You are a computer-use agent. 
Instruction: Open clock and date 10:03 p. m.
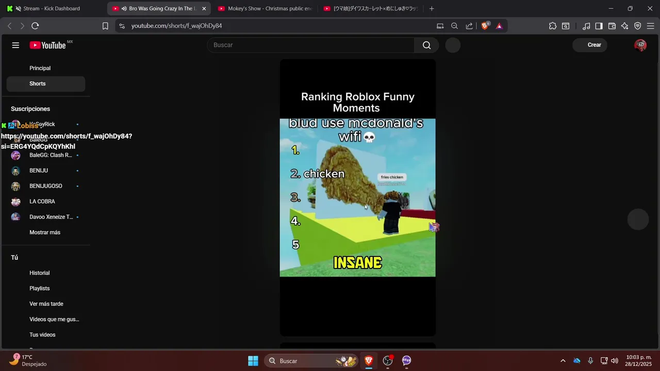coord(638,361)
